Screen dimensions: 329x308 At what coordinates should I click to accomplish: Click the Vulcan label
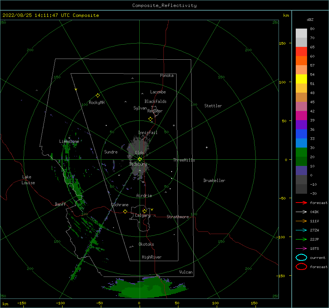[186, 272]
